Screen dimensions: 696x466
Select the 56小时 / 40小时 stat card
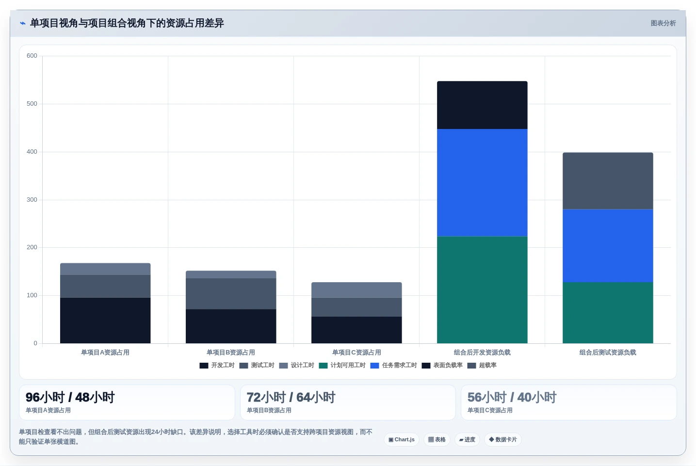569,402
